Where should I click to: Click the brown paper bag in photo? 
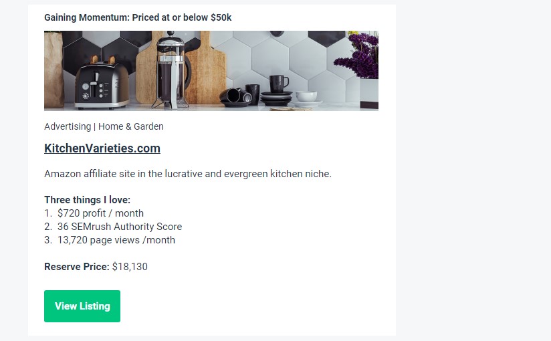coord(53,70)
